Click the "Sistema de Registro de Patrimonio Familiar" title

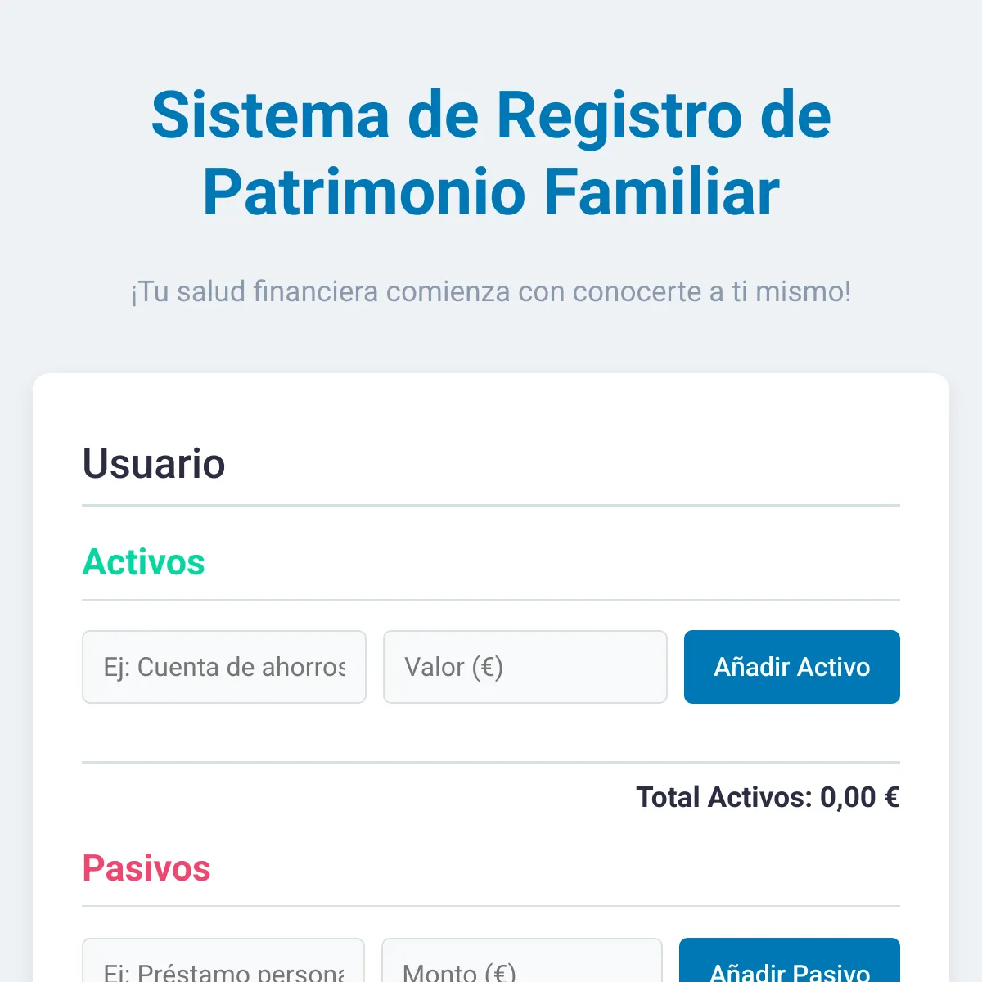pyautogui.click(x=491, y=154)
